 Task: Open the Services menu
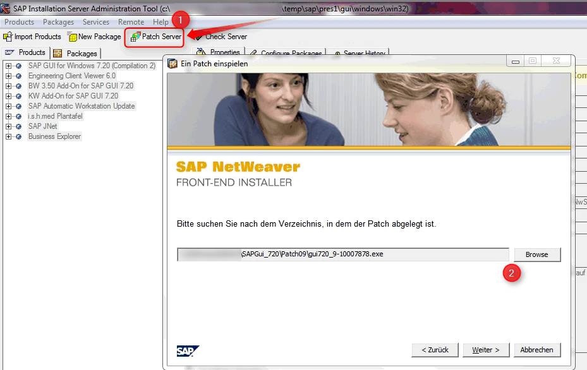pos(96,22)
